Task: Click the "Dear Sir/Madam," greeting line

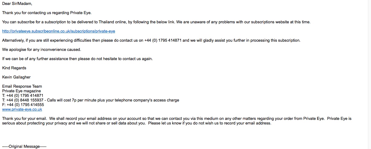Action: click(17, 4)
